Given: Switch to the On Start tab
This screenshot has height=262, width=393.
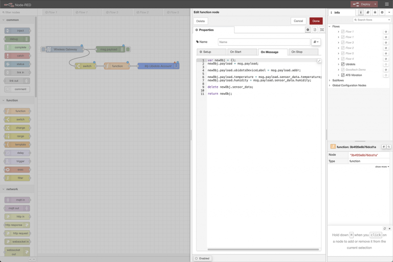Looking at the screenshot, I should click(x=242, y=52).
